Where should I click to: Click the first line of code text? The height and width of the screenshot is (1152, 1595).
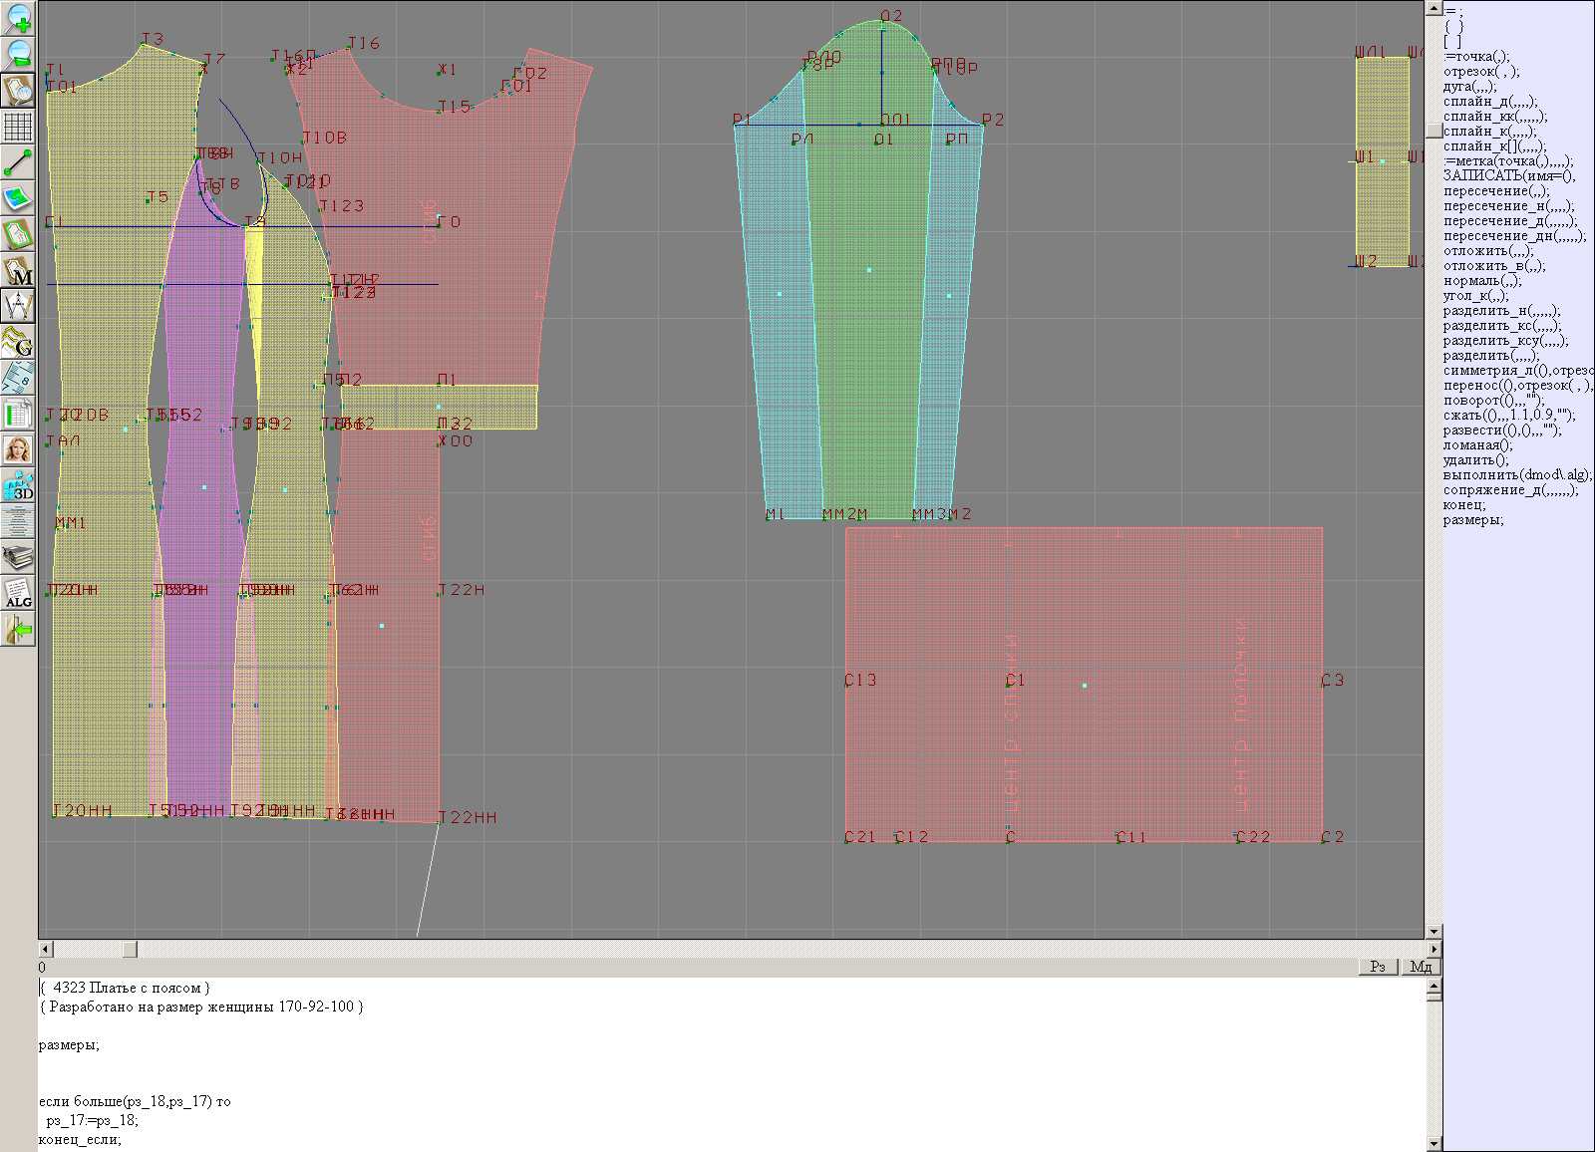pyautogui.click(x=125, y=989)
